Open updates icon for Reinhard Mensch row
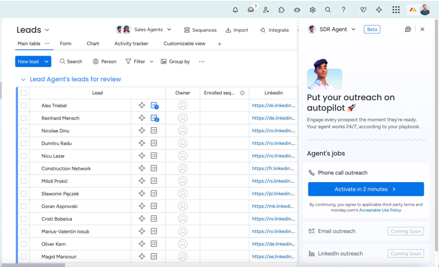This screenshot has width=439, height=267. 154,118
